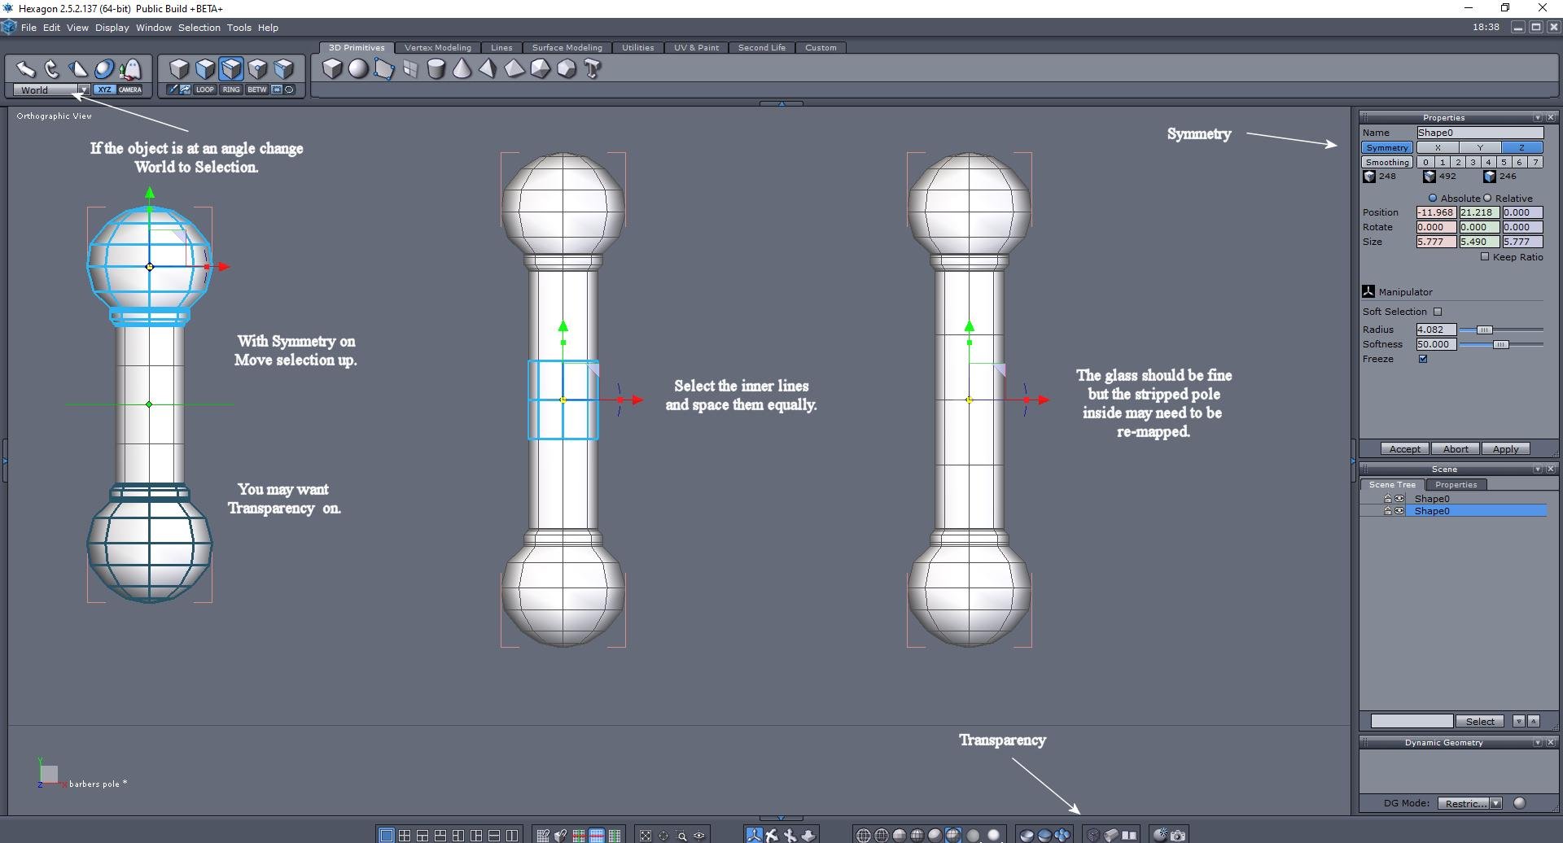Open the Selection menu
Screen dimensions: 1563x843
[x=199, y=28]
